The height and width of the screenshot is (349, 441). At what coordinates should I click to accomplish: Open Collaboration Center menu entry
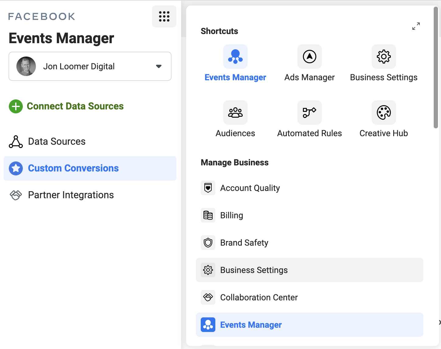pyautogui.click(x=310, y=297)
